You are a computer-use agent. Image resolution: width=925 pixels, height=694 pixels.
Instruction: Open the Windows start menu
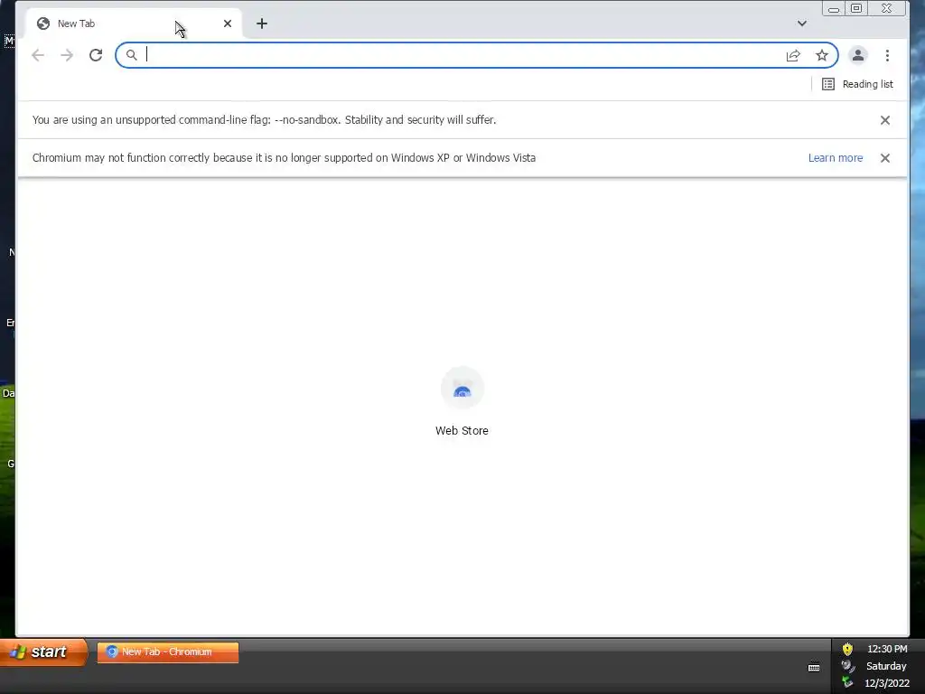43,652
